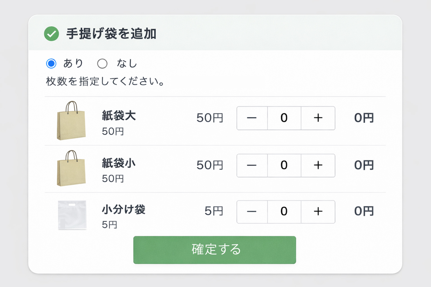The height and width of the screenshot is (287, 431).
Task: Increase 紙袋小 quantity with plus button
Action: 318,165
